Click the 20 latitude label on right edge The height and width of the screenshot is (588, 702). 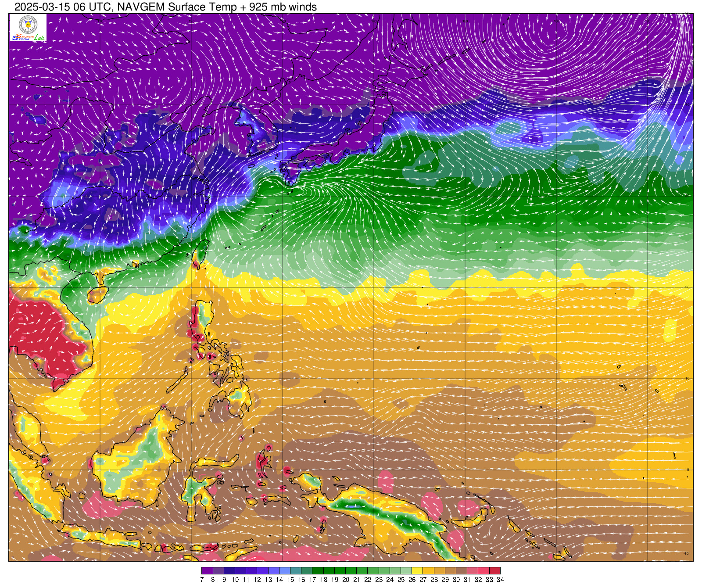click(x=688, y=287)
